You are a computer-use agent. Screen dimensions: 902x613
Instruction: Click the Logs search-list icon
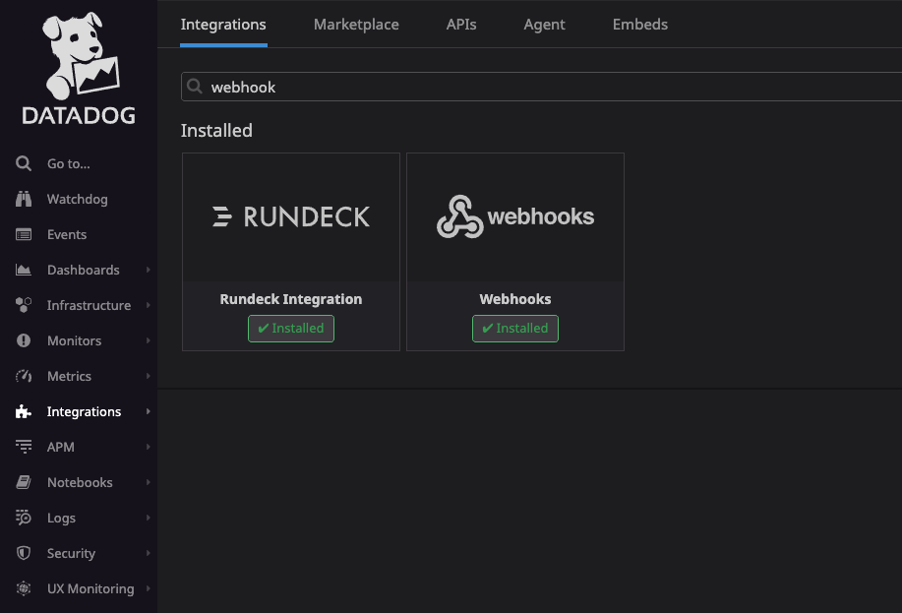pos(24,518)
